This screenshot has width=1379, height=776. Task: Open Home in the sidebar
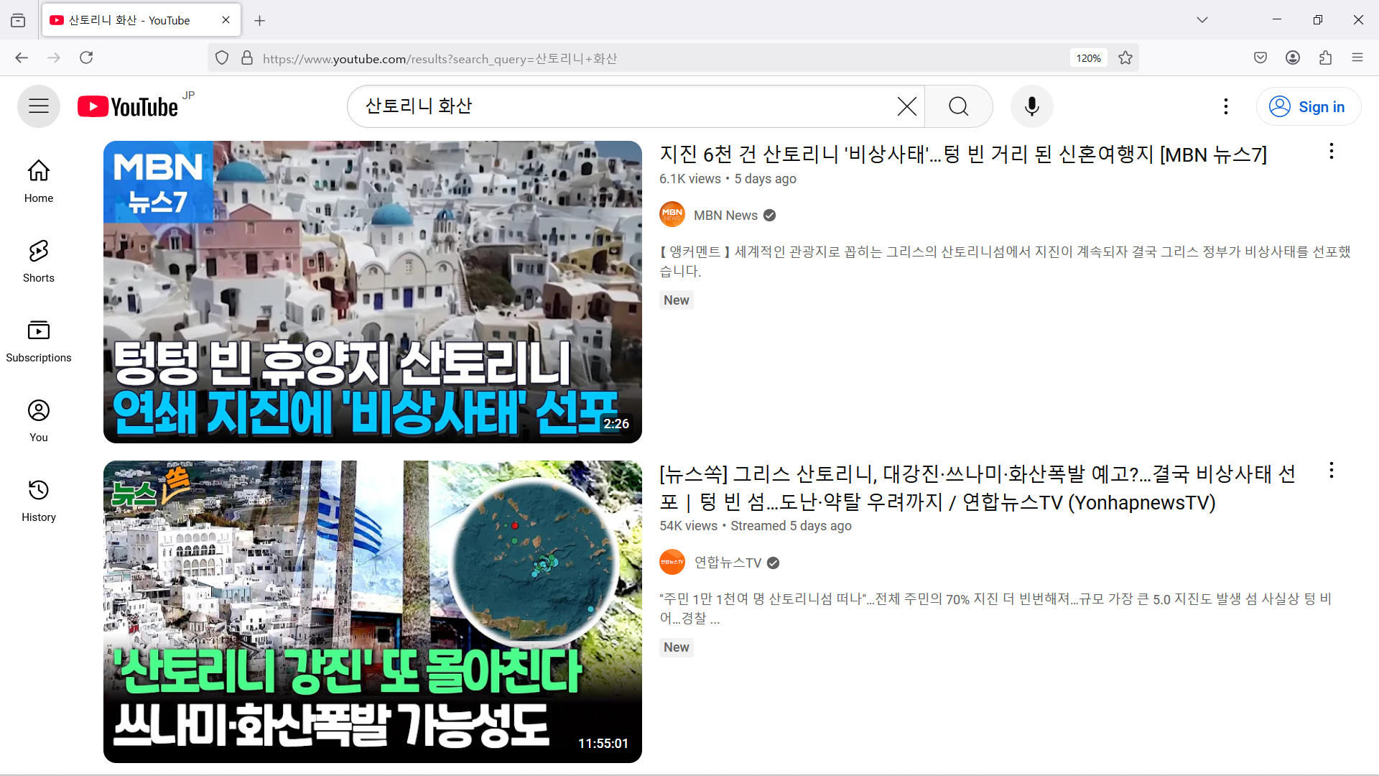(39, 181)
